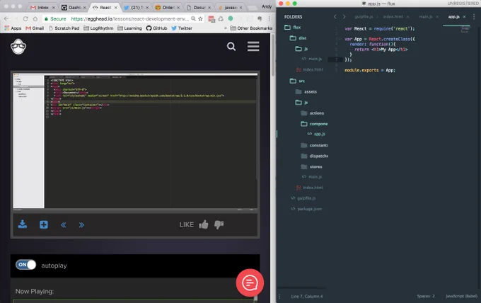Click the Evernote elephant extension icon
This screenshot has height=303, width=481.
(x=260, y=18)
